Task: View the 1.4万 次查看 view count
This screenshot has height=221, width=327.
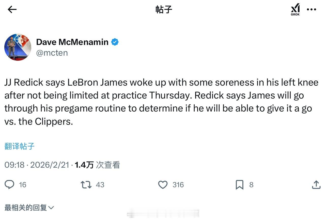Action: pos(97,165)
